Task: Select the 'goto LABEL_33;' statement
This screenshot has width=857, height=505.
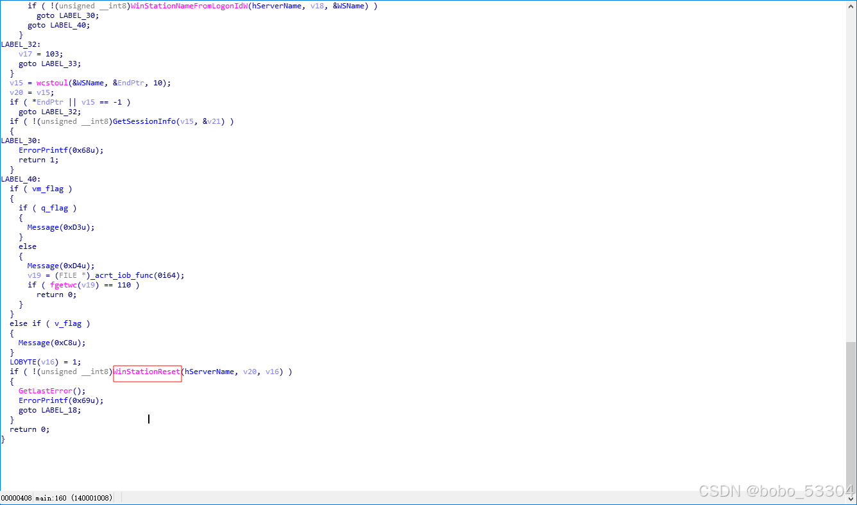Action: pos(50,64)
